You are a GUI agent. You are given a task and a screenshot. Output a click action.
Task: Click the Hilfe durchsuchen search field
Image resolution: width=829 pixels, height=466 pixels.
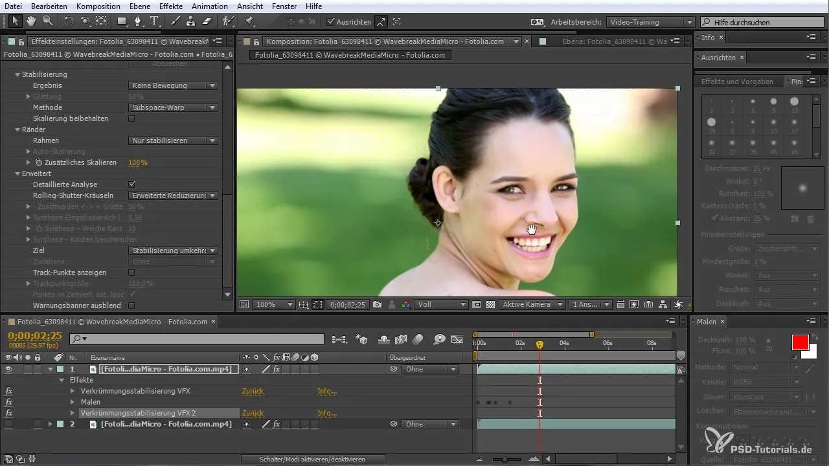[762, 22]
